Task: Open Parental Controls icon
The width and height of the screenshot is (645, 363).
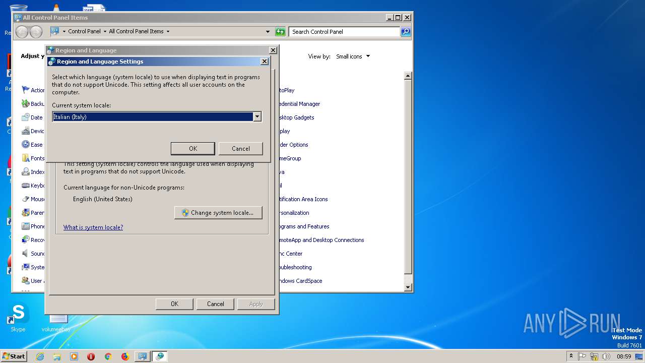Action: (26, 212)
